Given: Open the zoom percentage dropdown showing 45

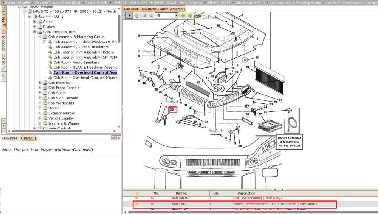Looking at the screenshot, I should coord(176,15).
